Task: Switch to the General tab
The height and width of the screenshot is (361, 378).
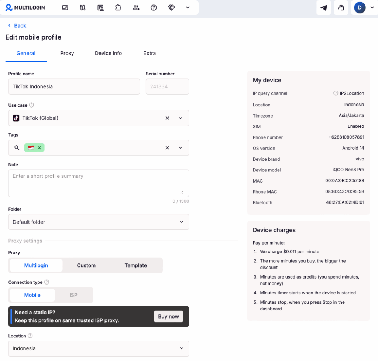Action: click(x=26, y=53)
